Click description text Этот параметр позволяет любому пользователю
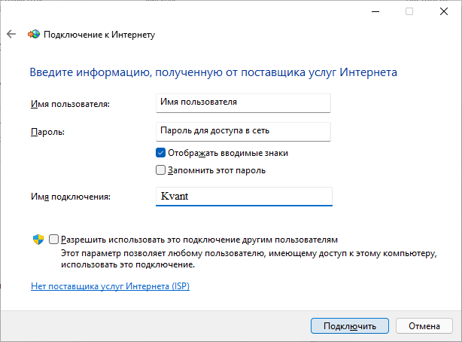The width and height of the screenshot is (462, 342). click(248, 259)
